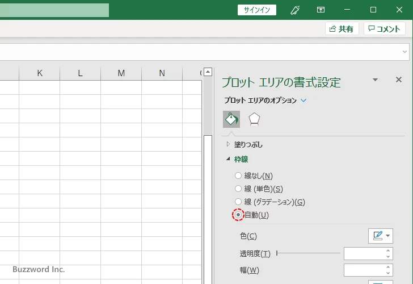Increase 透明度 with the up spinner
The width and height of the screenshot is (413, 284).
(x=388, y=251)
